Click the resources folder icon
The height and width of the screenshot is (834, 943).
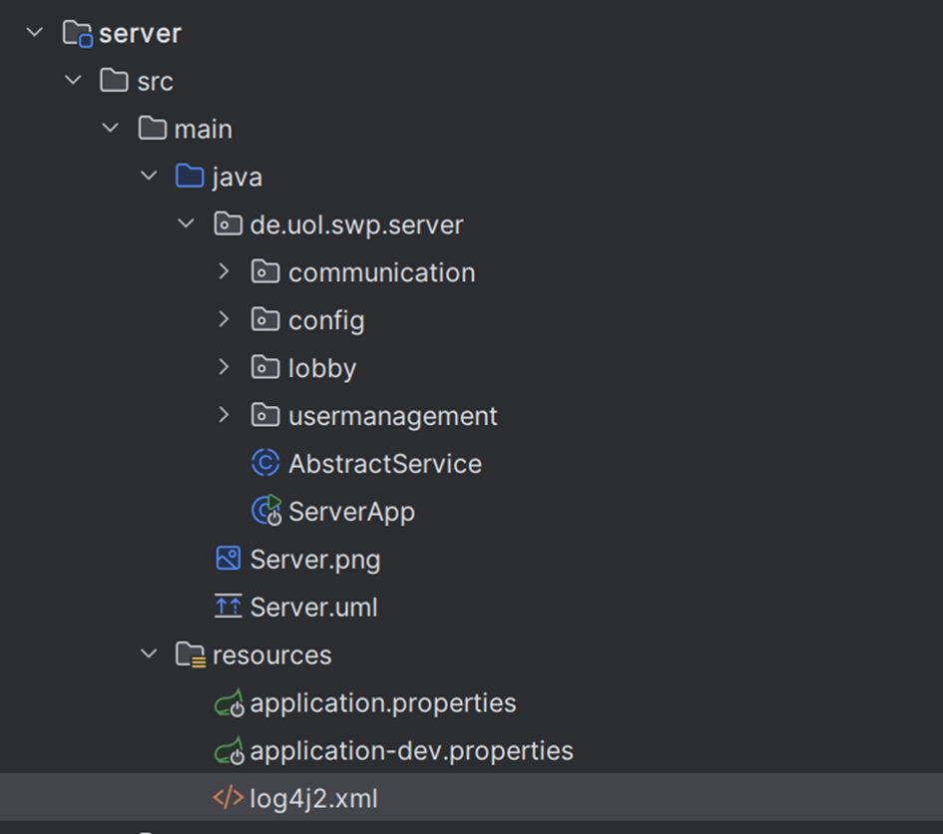[190, 655]
